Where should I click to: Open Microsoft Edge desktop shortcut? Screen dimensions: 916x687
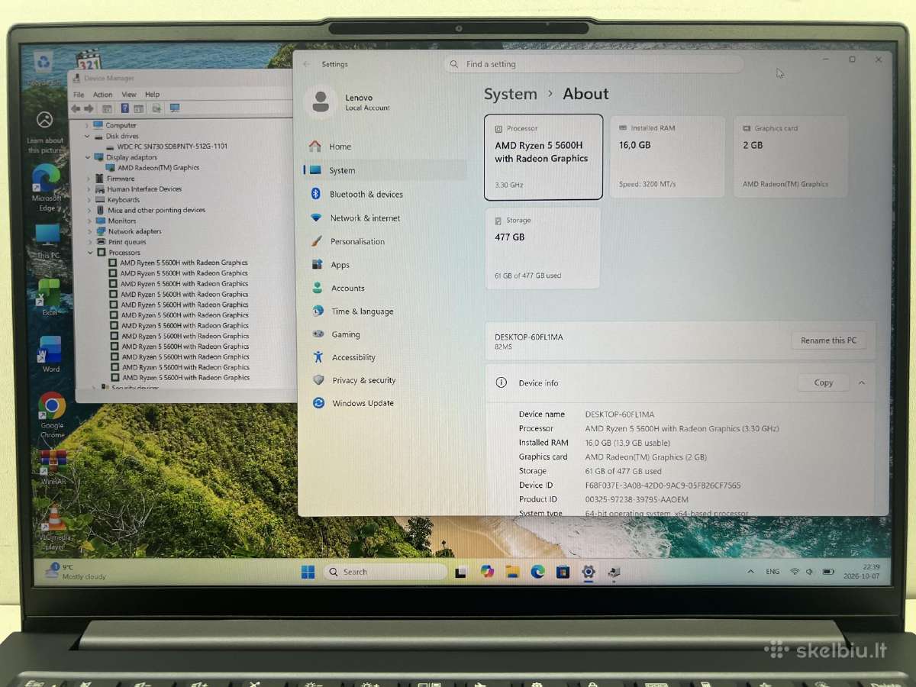tap(47, 187)
